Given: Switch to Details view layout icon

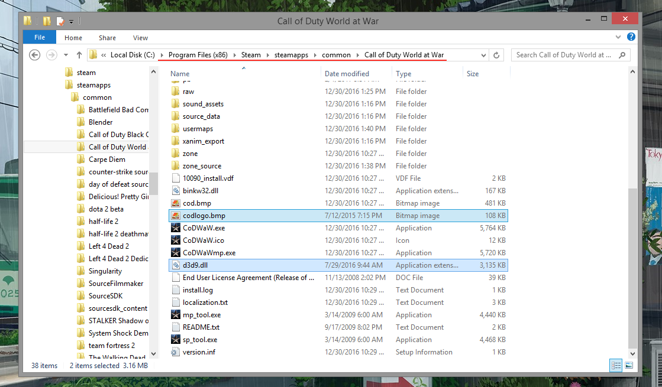Looking at the screenshot, I should tap(616, 366).
